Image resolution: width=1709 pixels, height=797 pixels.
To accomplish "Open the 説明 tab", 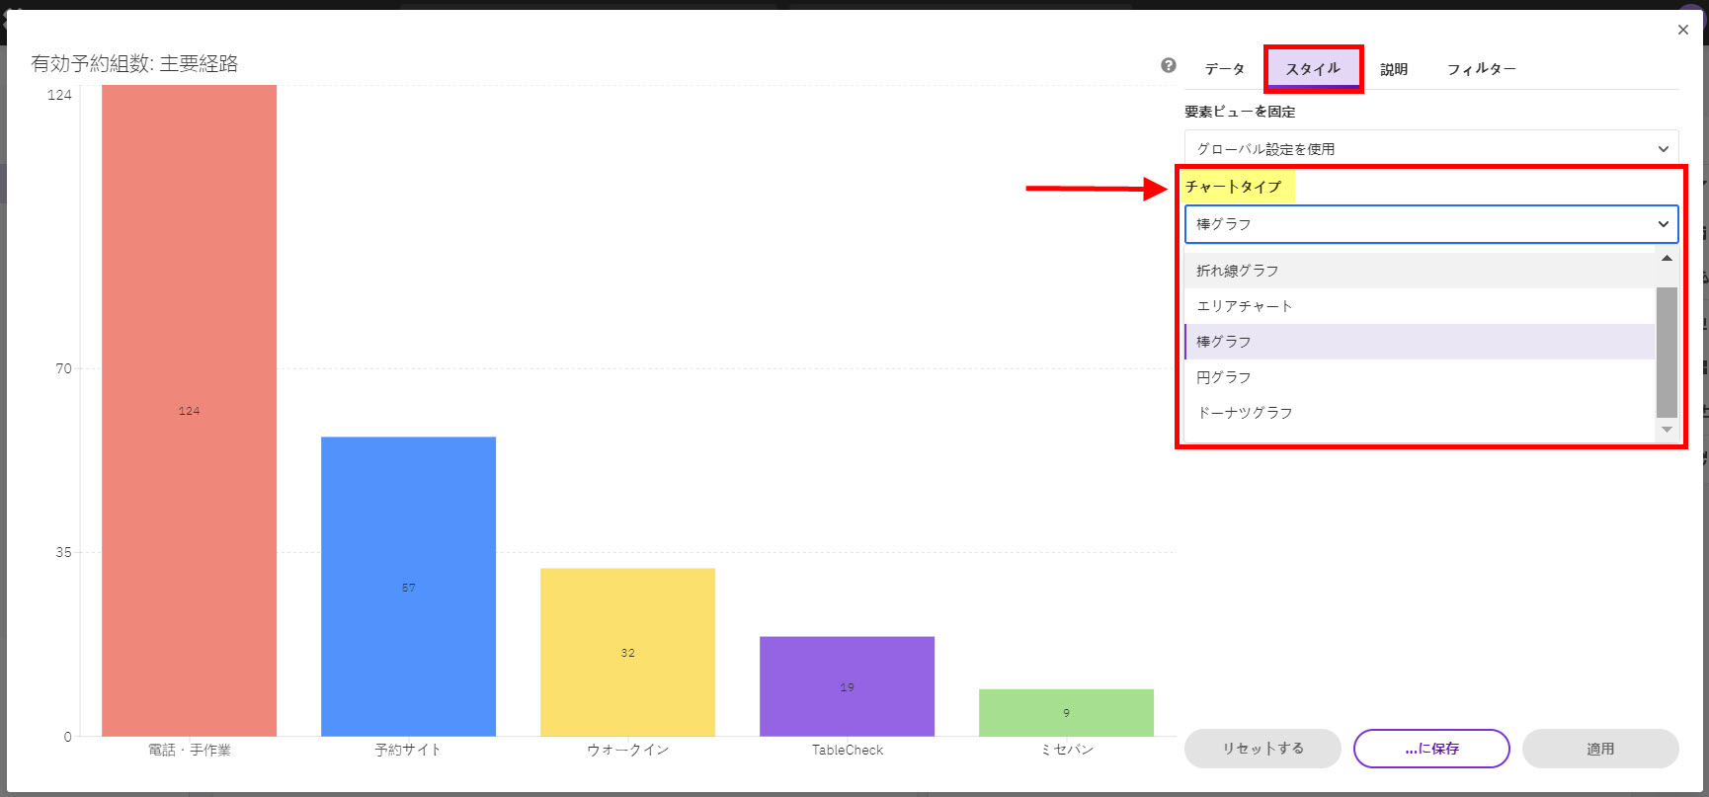I will coord(1394,69).
